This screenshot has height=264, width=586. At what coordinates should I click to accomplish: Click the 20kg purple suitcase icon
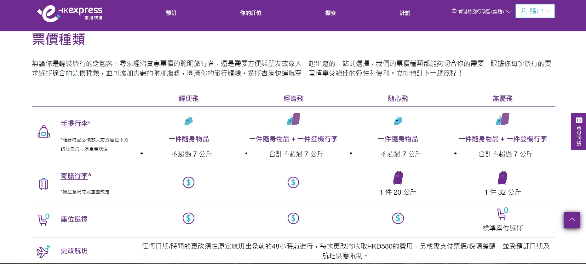click(398, 178)
